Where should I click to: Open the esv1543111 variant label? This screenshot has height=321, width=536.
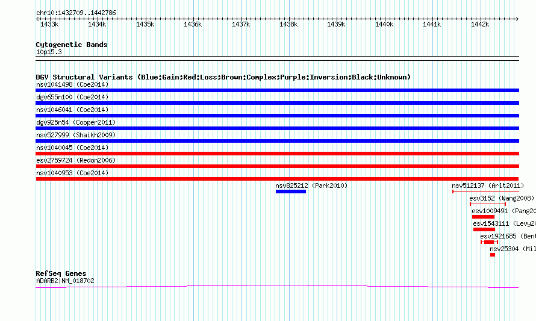(505, 223)
